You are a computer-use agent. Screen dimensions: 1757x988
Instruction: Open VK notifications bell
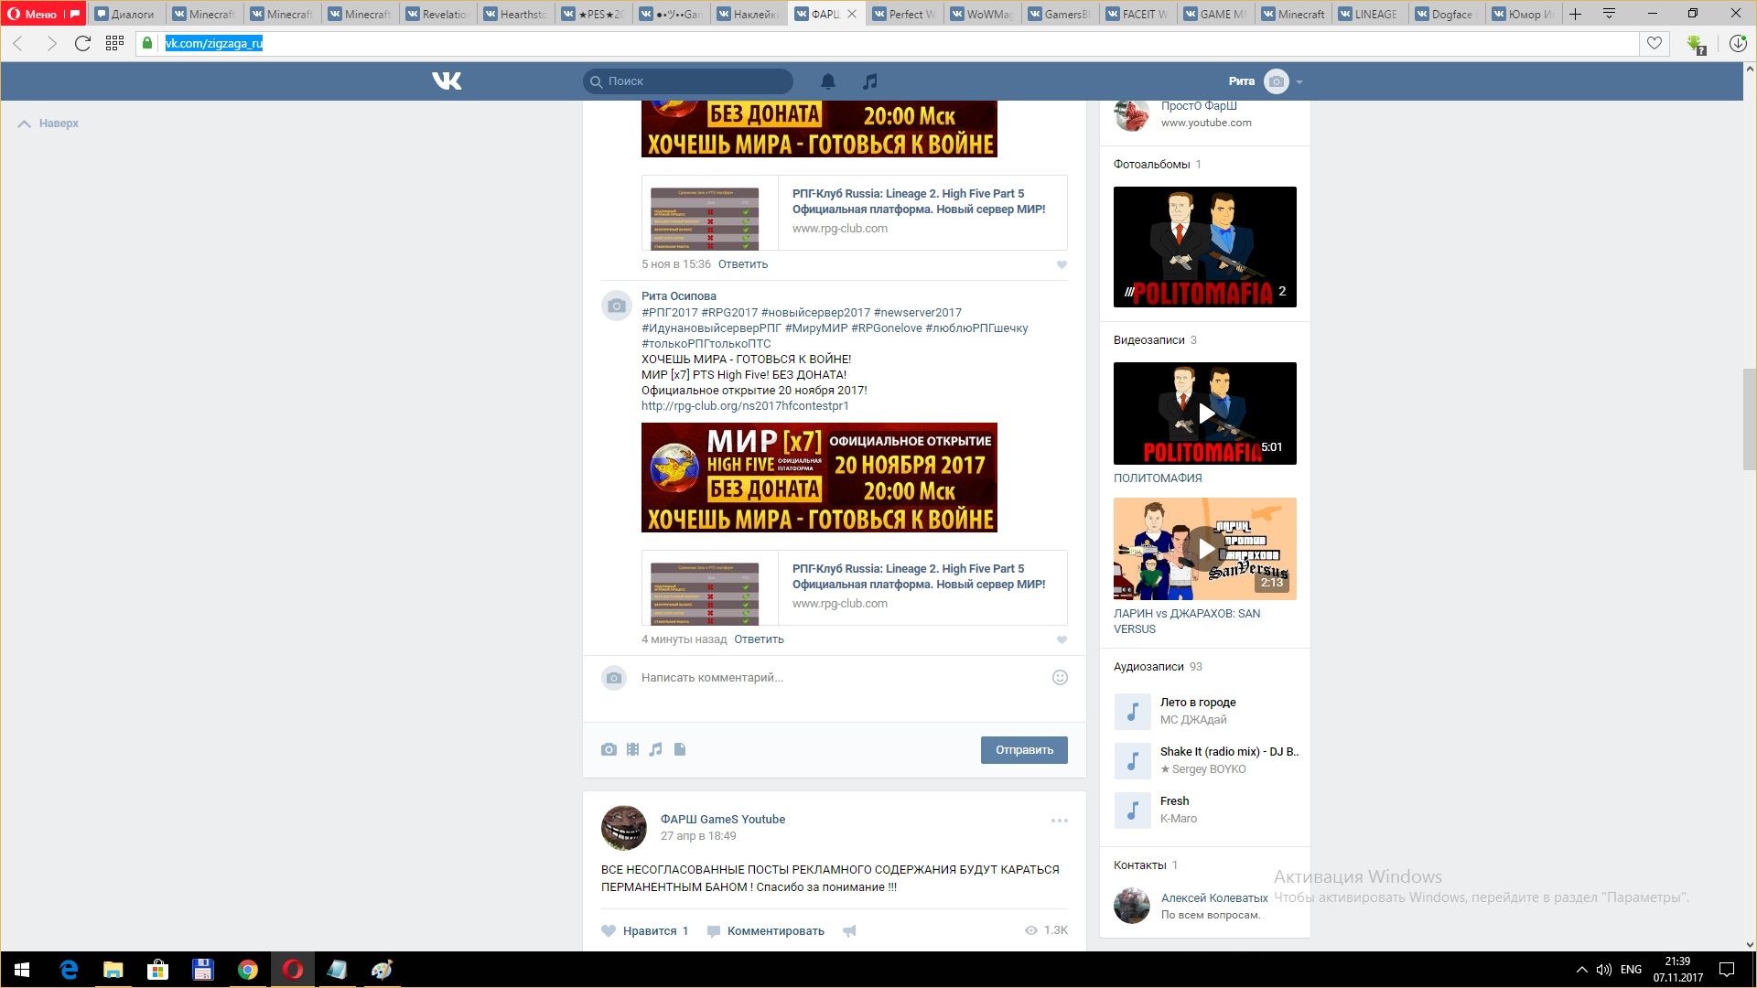(x=827, y=81)
